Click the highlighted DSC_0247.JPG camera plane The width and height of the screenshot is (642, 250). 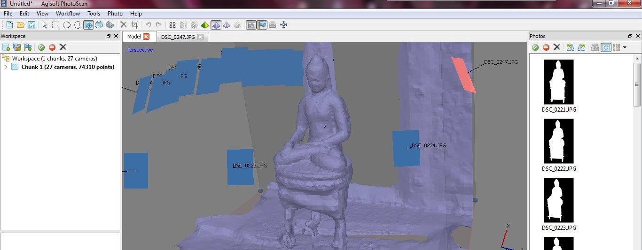pos(464,75)
